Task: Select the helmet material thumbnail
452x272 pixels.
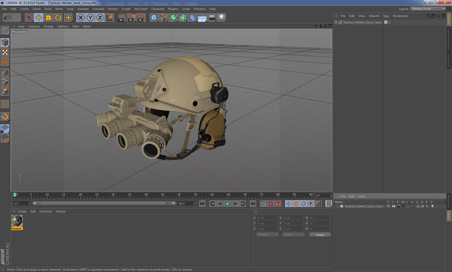Action: point(17,221)
